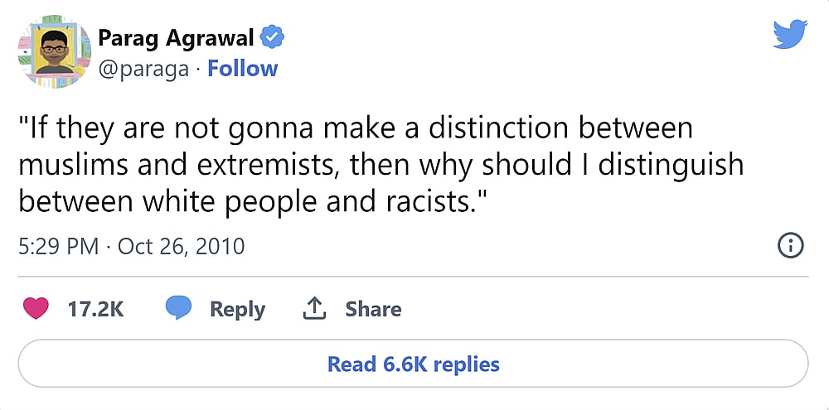Click the Share text label
829x410 pixels.
[373, 309]
